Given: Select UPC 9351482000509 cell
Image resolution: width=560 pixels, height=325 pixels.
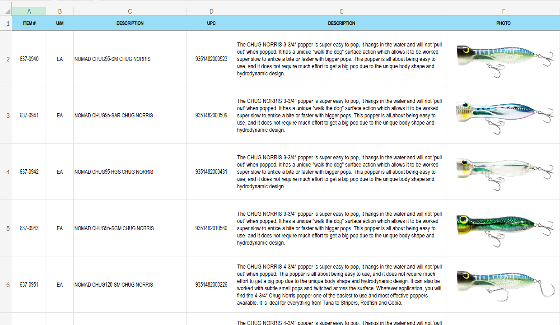Looking at the screenshot, I should click(x=211, y=115).
